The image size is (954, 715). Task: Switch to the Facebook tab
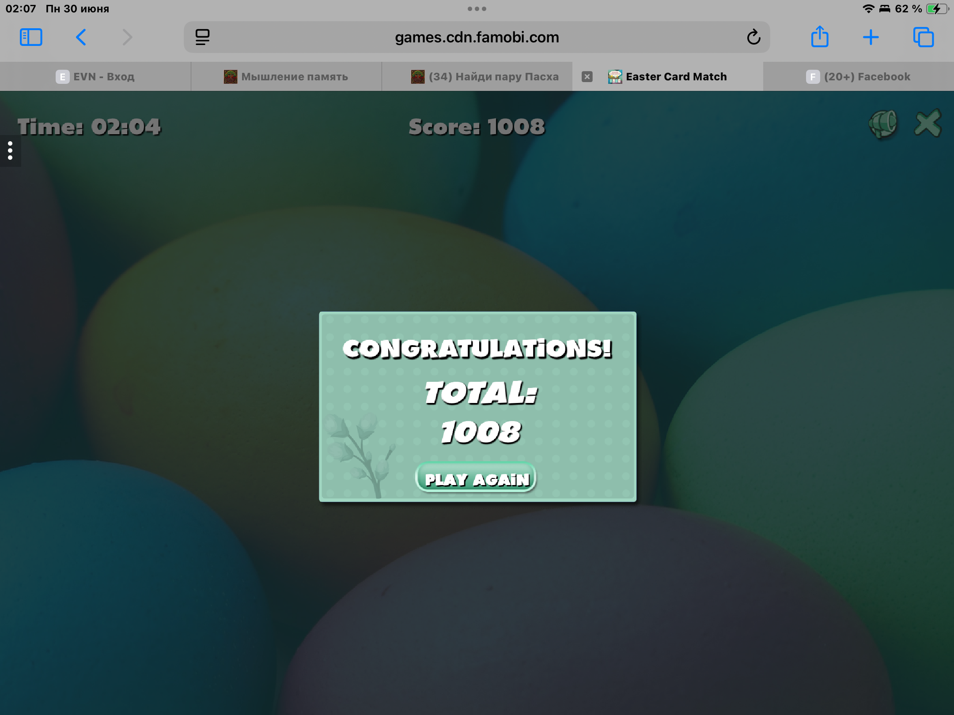click(x=859, y=77)
